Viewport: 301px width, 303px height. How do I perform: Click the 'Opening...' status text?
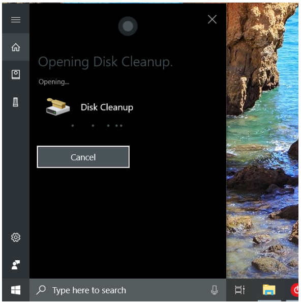(54, 82)
